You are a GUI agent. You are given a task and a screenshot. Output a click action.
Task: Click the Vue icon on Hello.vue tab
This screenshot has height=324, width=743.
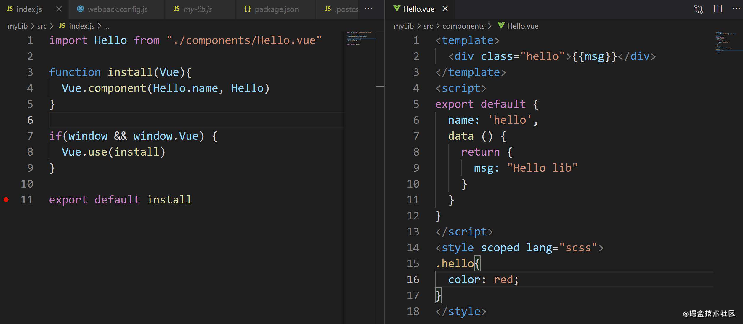[397, 9]
